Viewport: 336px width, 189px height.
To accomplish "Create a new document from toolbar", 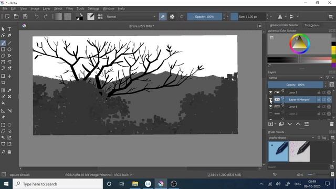I will 7,16.
